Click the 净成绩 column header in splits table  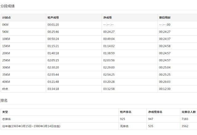pyautogui.click(x=107, y=17)
